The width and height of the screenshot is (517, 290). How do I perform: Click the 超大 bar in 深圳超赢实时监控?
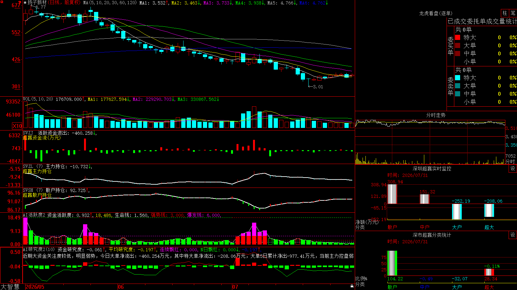click(489, 210)
